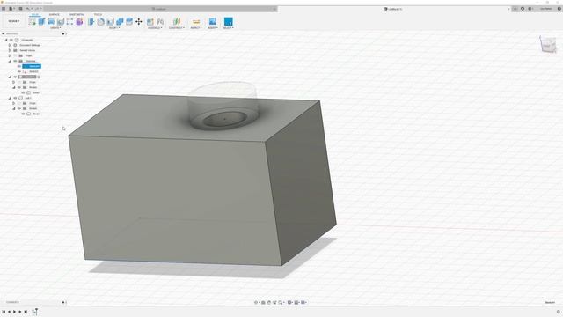563x317 pixels.
Task: Select the Measure ruler tool
Action: click(x=196, y=21)
